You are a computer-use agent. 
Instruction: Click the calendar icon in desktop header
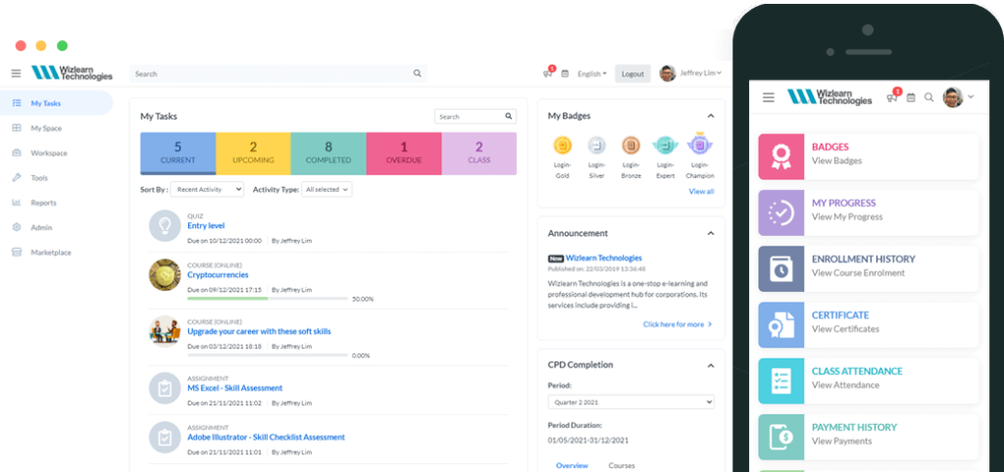[565, 73]
